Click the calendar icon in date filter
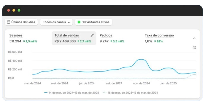 [x=9, y=22]
